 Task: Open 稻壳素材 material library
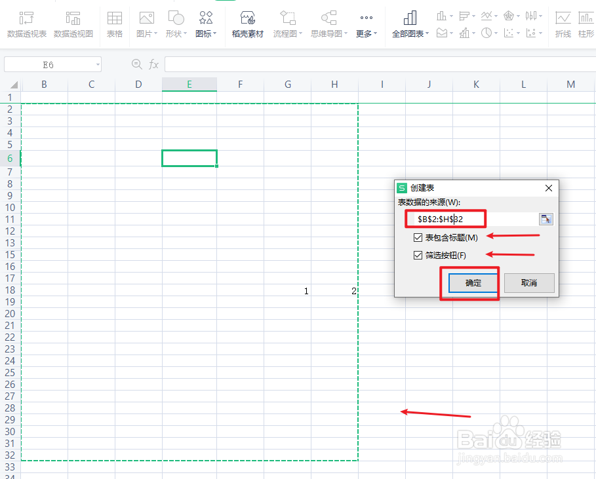[247, 24]
